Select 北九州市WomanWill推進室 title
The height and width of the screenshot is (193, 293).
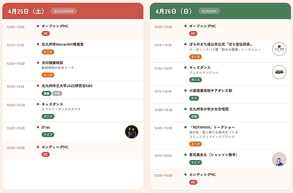(63, 44)
